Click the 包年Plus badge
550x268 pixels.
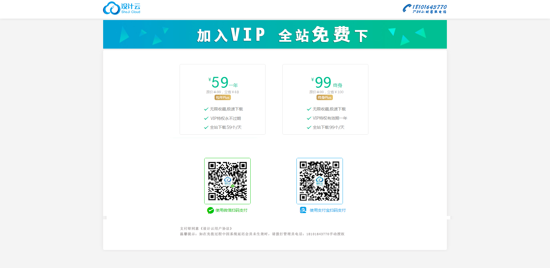(223, 98)
